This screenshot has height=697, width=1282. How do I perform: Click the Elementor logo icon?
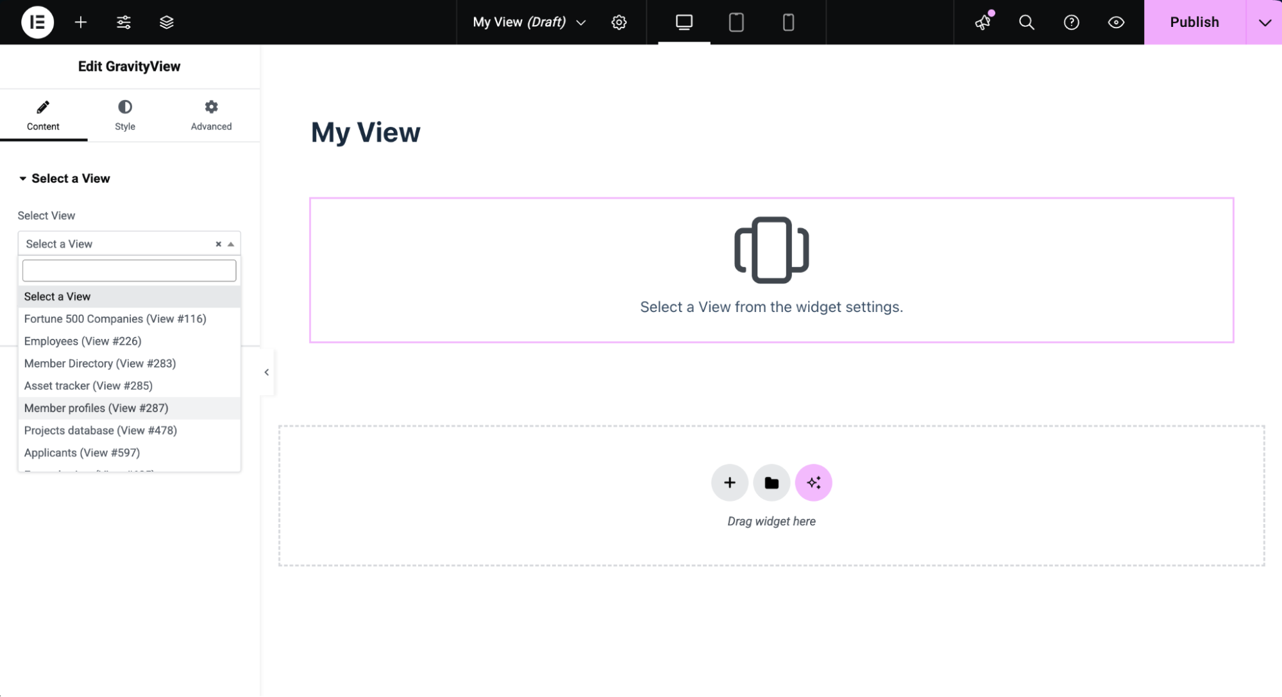[x=37, y=22]
